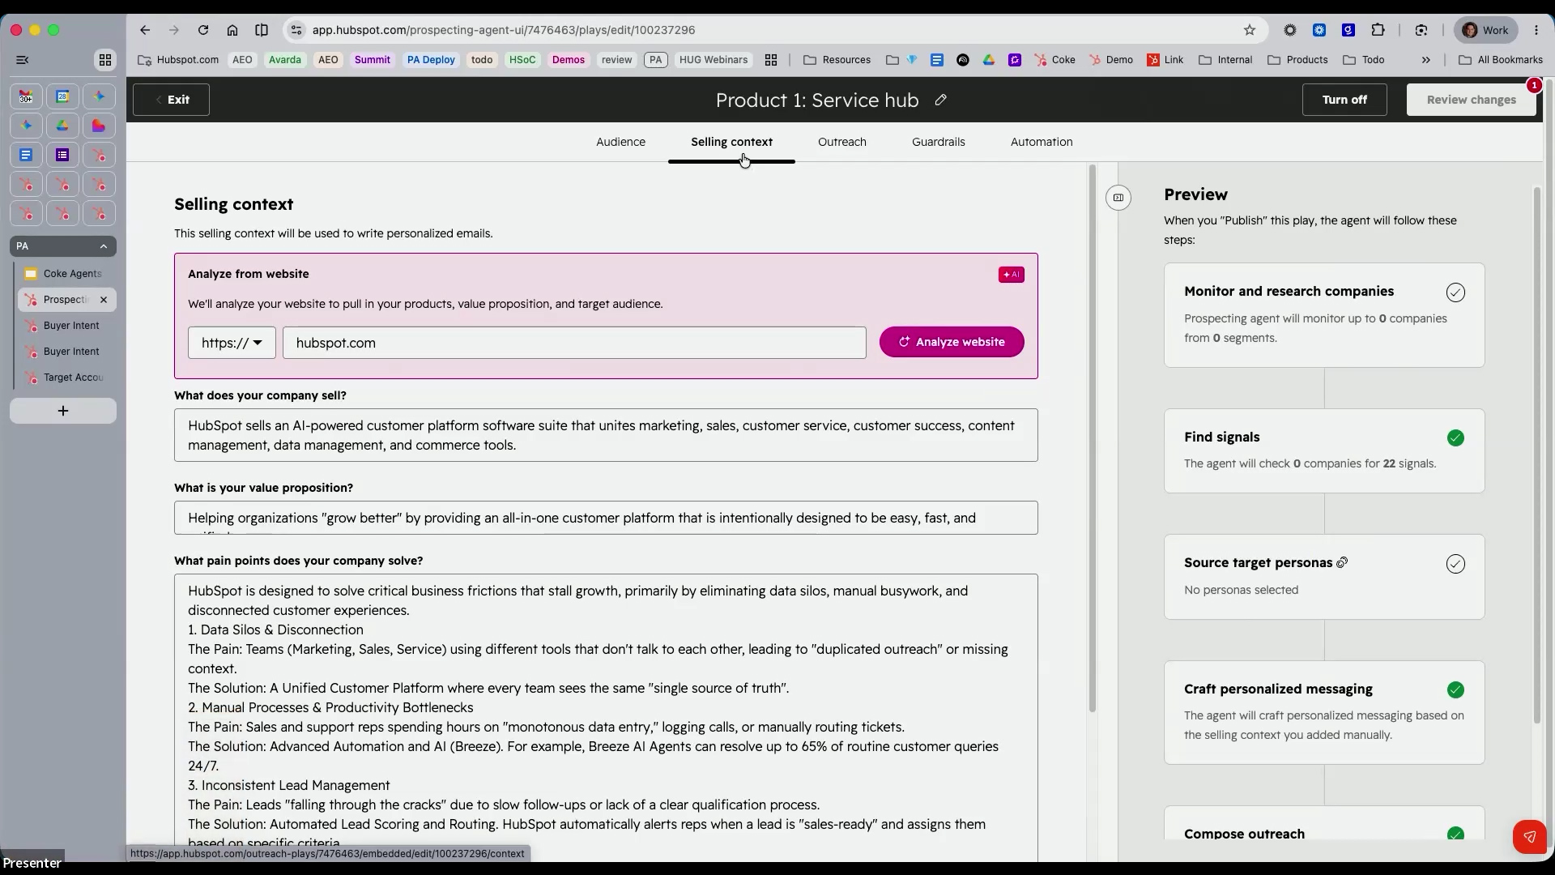
Task: Open the Resources bookmark folder
Action: click(837, 60)
